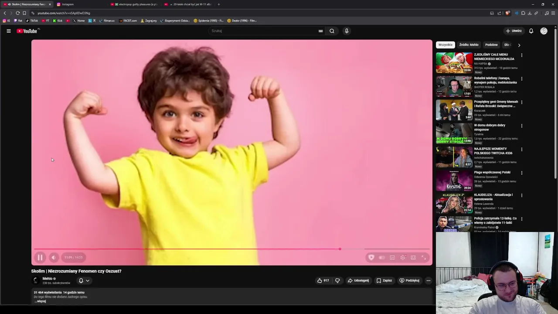
Task: Show more filter chips with the right arrow
Action: 519,45
